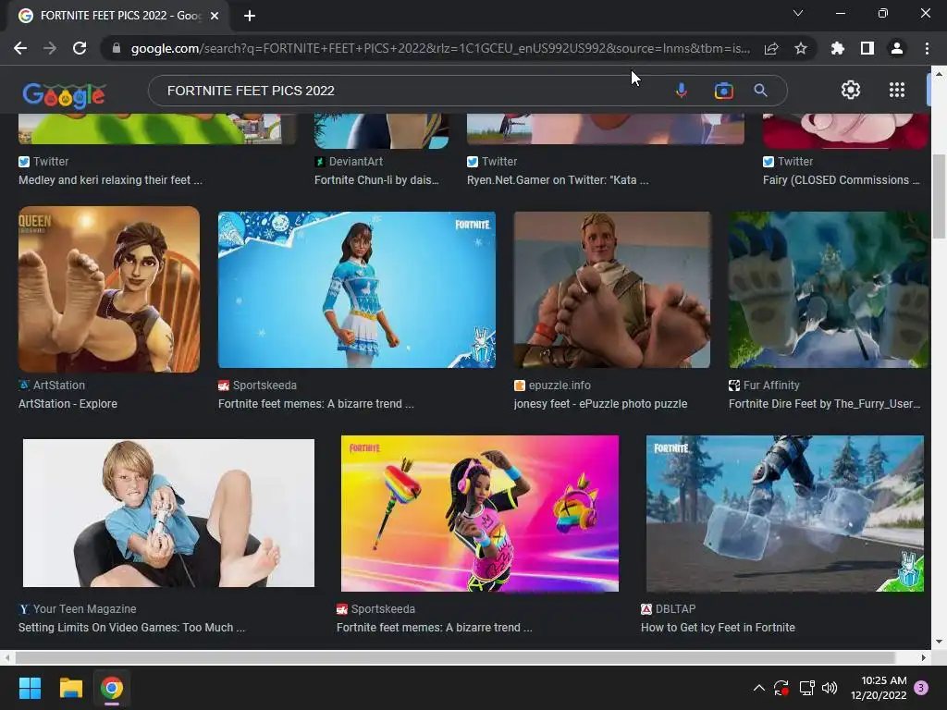The image size is (947, 710).
Task: Open the epuzzle.info Jonesy thumbnail
Action: (612, 289)
